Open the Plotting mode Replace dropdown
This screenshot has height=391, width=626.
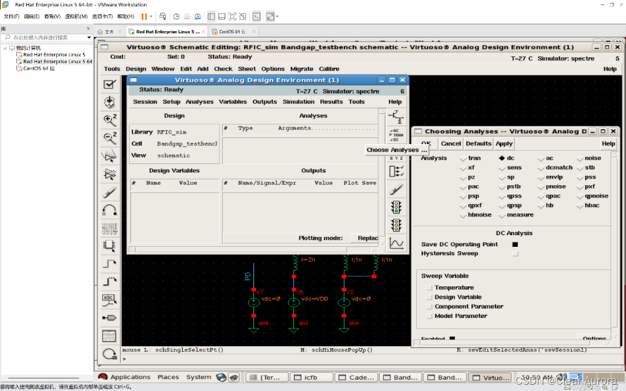[364, 238]
